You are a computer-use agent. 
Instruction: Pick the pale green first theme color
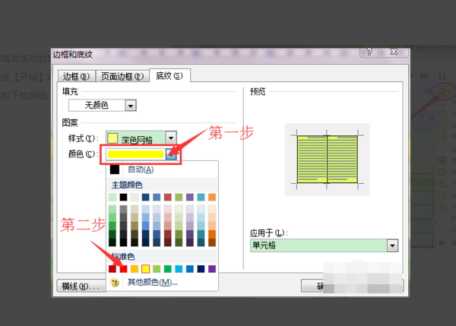tap(112, 197)
